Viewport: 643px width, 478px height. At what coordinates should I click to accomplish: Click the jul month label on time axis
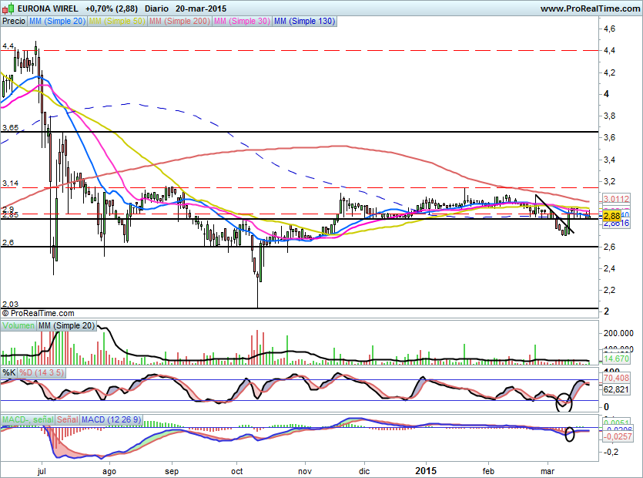point(42,471)
